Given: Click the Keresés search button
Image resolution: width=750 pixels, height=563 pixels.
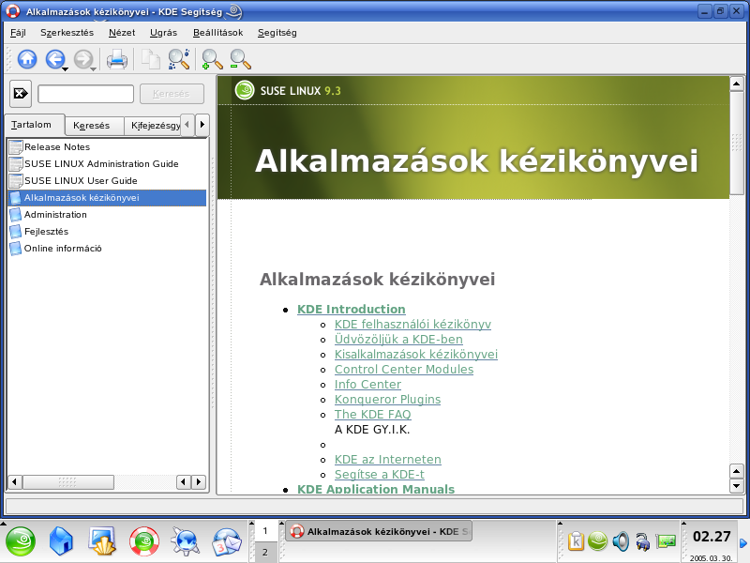Looking at the screenshot, I should 172,94.
